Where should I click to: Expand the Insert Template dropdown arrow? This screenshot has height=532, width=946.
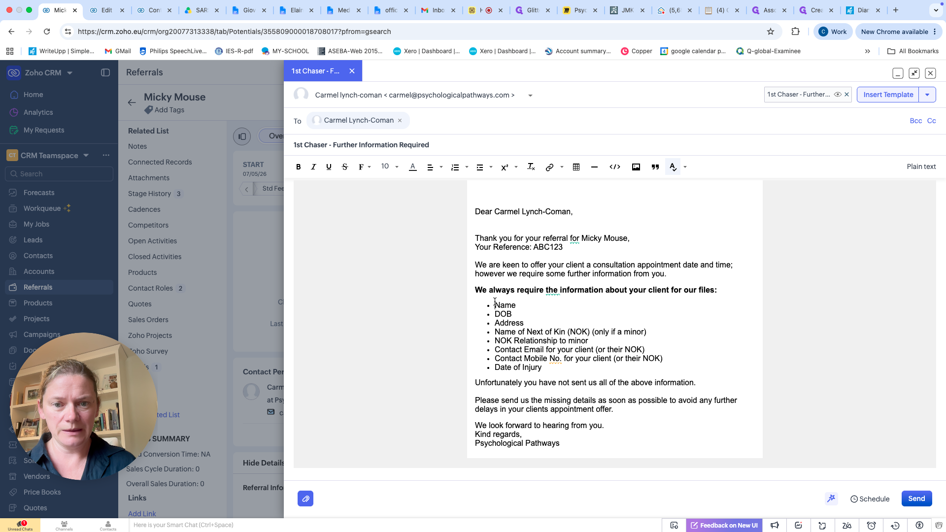point(927,95)
